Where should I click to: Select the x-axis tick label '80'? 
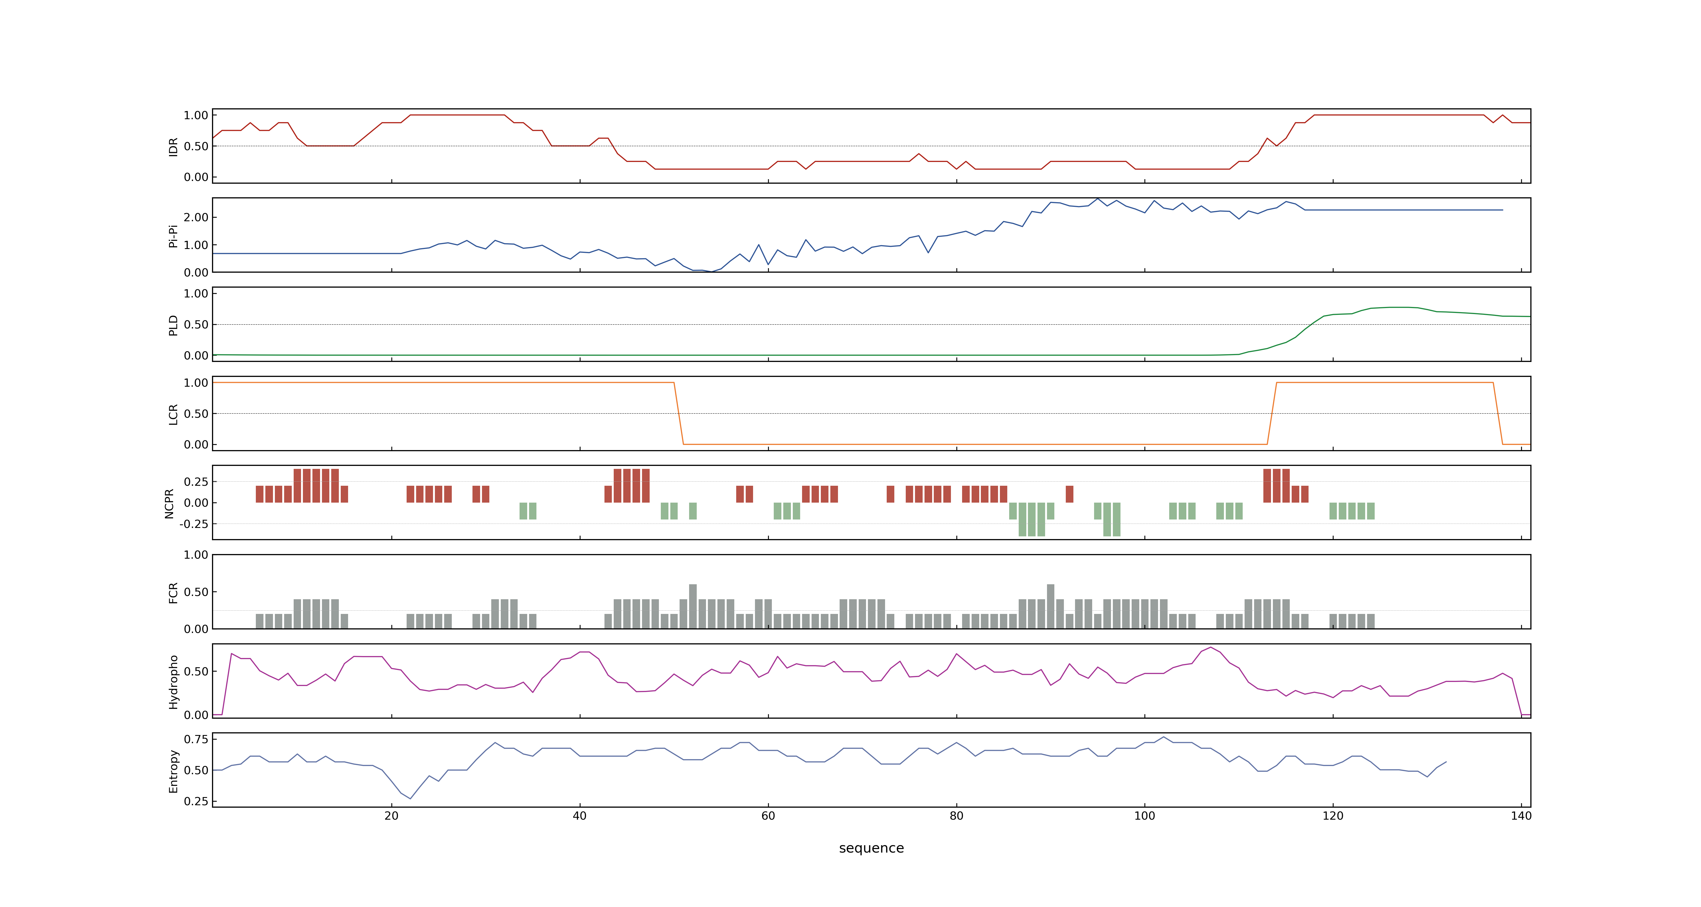click(956, 816)
